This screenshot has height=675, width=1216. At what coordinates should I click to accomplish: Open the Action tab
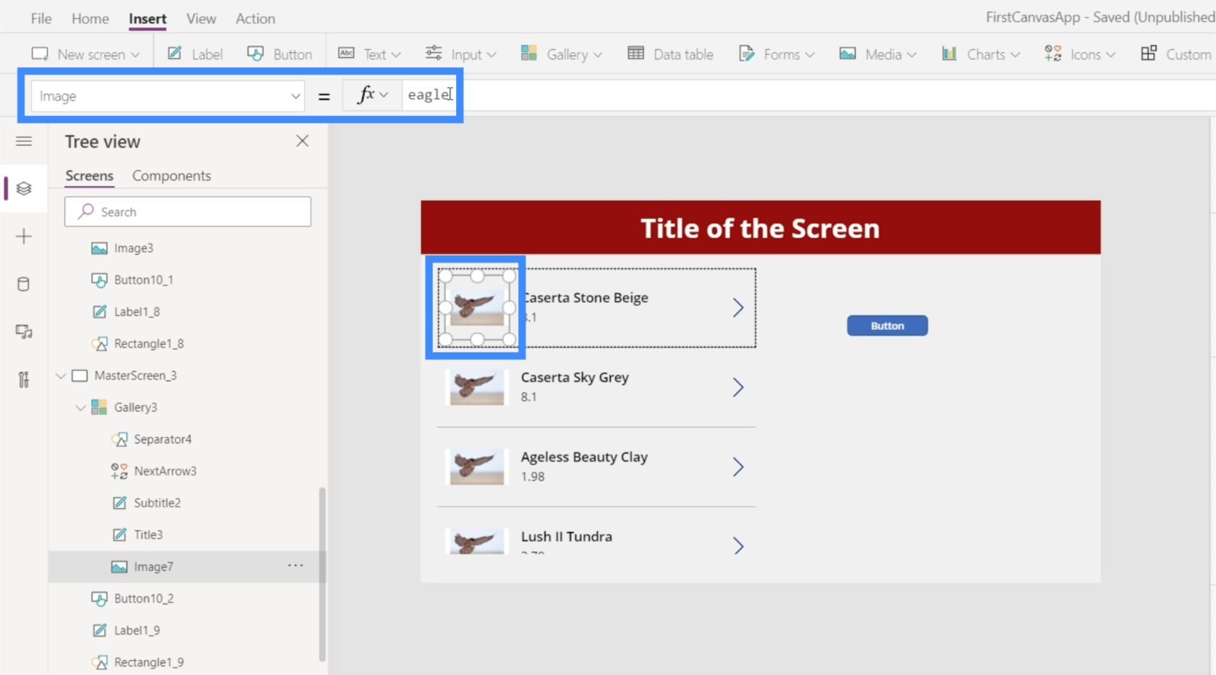[256, 19]
